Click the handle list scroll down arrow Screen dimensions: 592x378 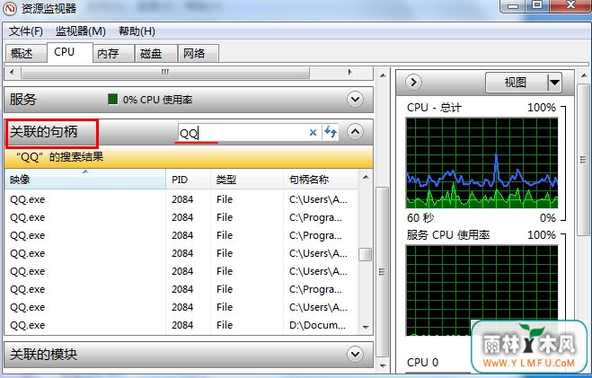(366, 327)
